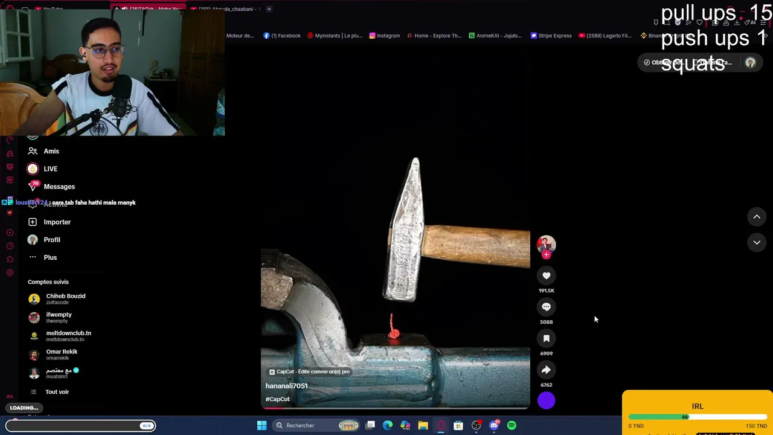Image resolution: width=773 pixels, height=435 pixels.
Task: Follow the creator via the red plus
Action: [x=547, y=255]
